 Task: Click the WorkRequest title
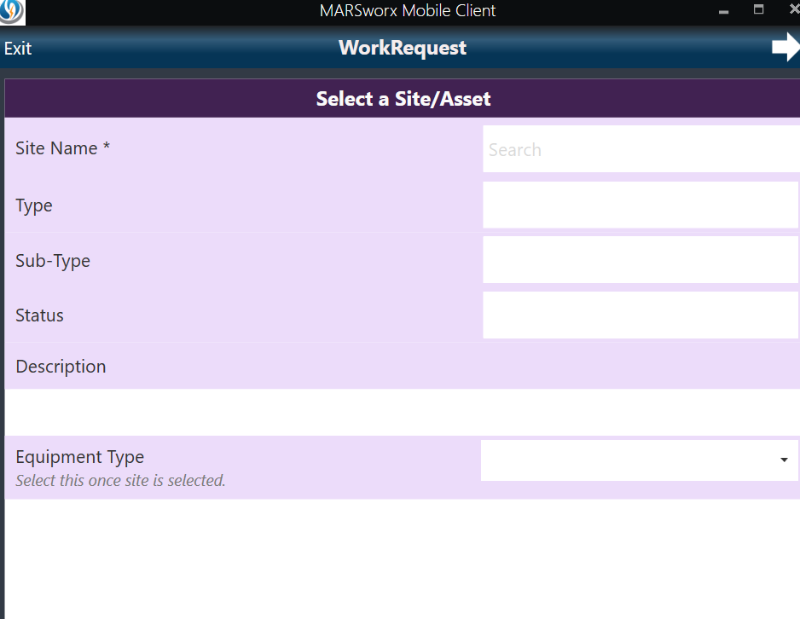click(x=403, y=48)
